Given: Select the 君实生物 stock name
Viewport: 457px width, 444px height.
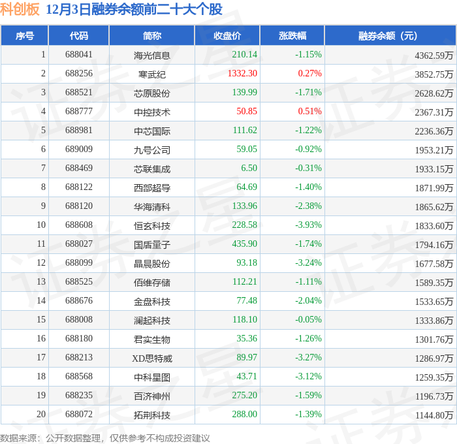Looking at the screenshot, I should [x=152, y=340].
